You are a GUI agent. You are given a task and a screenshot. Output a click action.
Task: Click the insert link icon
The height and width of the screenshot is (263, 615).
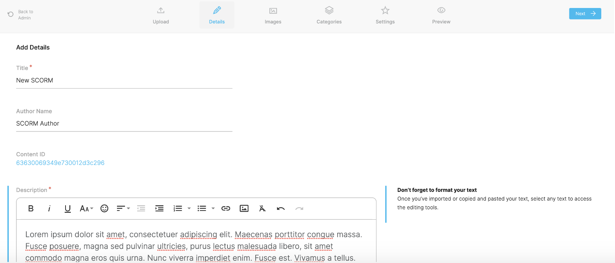226,208
